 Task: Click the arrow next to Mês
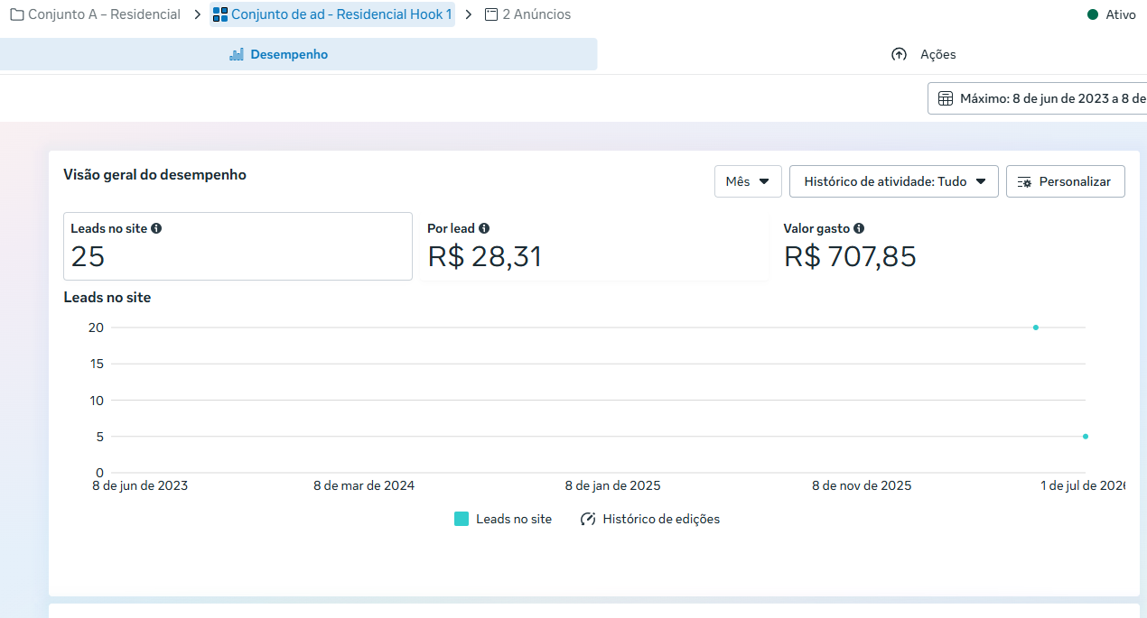click(x=764, y=181)
